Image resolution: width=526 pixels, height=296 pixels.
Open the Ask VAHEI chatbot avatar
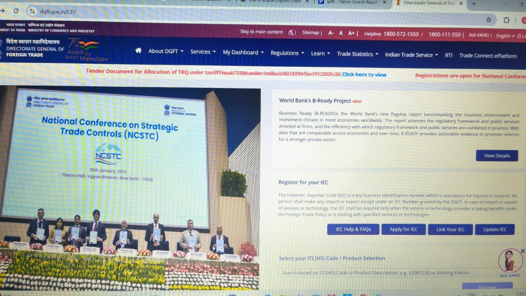tap(510, 261)
